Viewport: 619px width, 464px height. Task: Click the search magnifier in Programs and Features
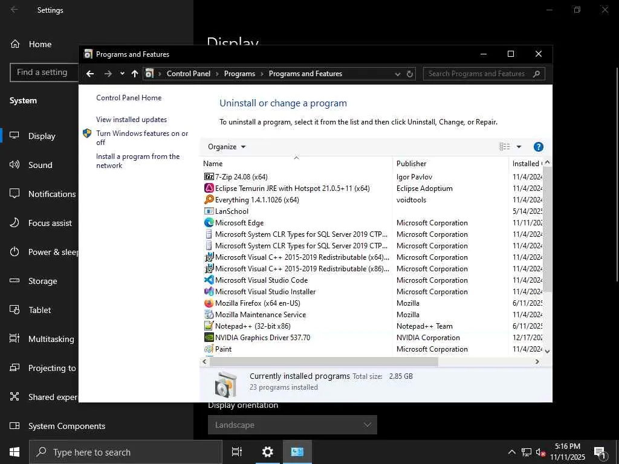coord(536,74)
